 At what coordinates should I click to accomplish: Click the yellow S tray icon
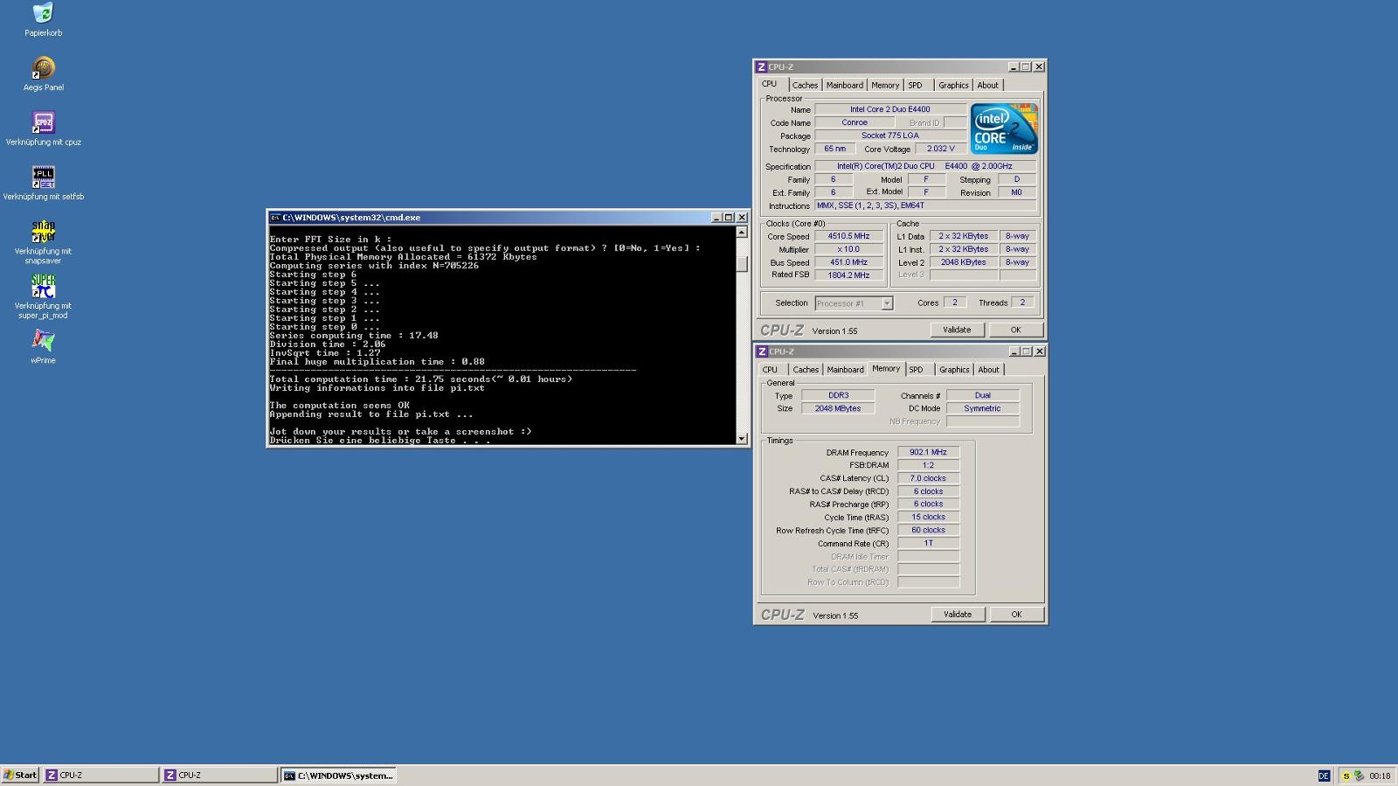[x=1346, y=776]
